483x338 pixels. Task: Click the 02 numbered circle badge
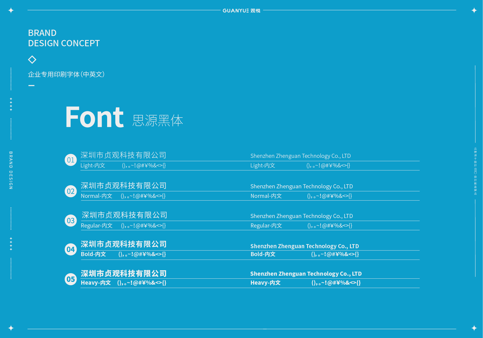tap(71, 191)
